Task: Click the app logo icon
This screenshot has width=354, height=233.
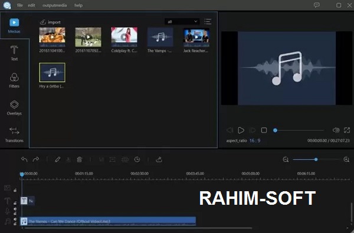Action: point(7,5)
